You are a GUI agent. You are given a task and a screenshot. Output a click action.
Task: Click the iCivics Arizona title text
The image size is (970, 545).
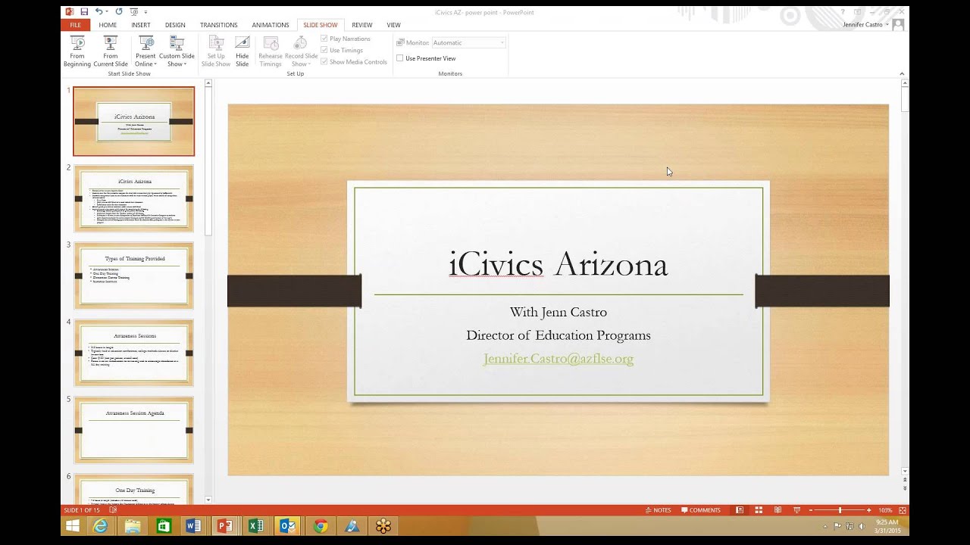point(559,264)
